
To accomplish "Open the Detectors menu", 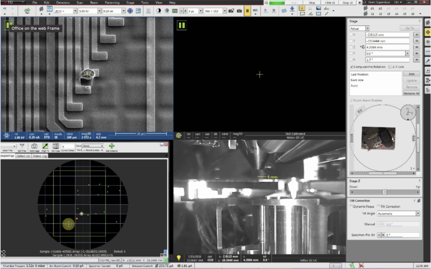I will 63,3.
